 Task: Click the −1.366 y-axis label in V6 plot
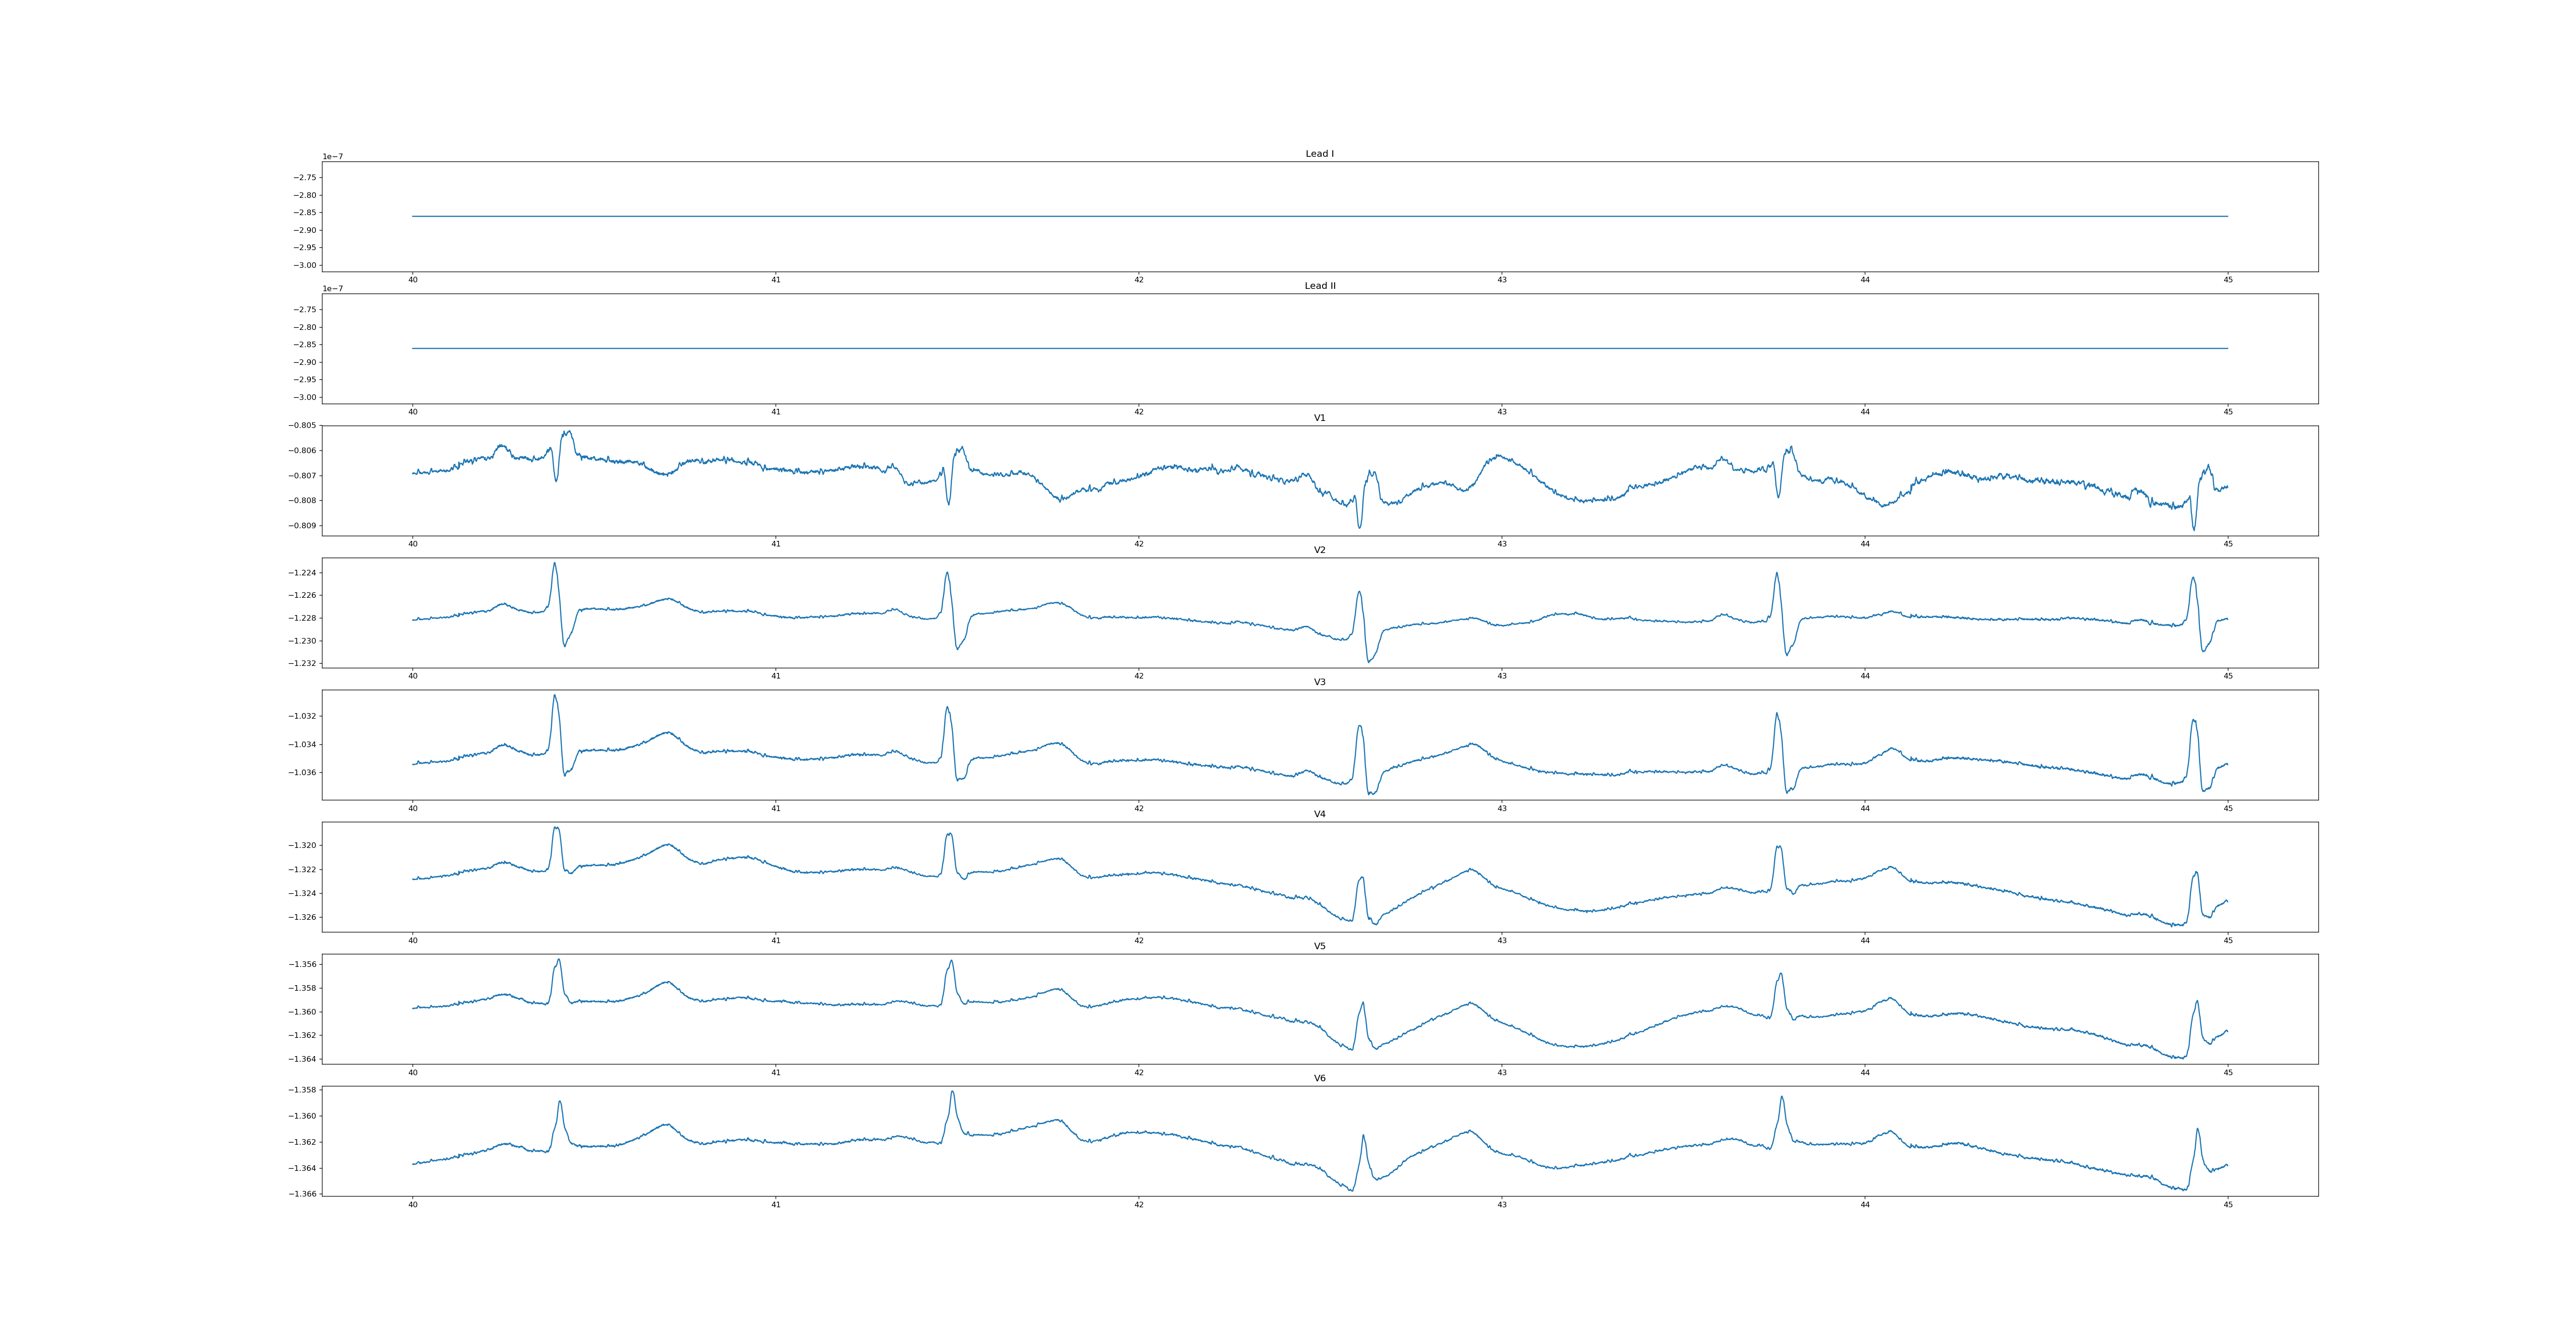[303, 1194]
